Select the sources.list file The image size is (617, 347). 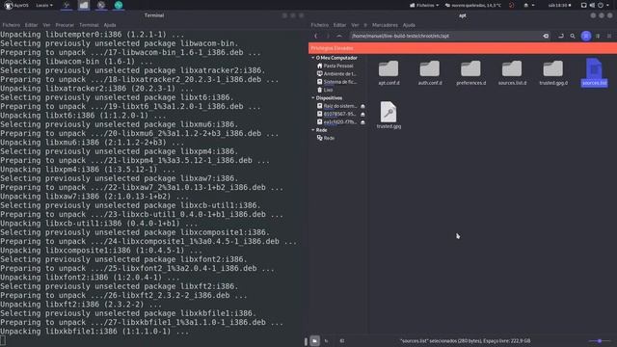[x=594, y=73]
